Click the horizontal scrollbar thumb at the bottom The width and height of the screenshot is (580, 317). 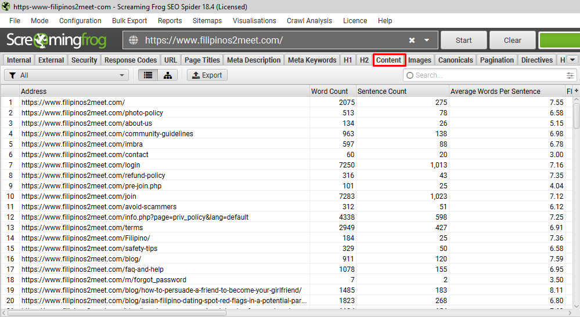point(117,313)
